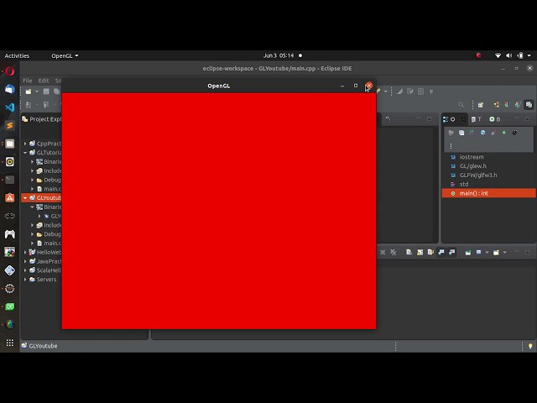Open Opera browser from the dock

click(x=9, y=71)
